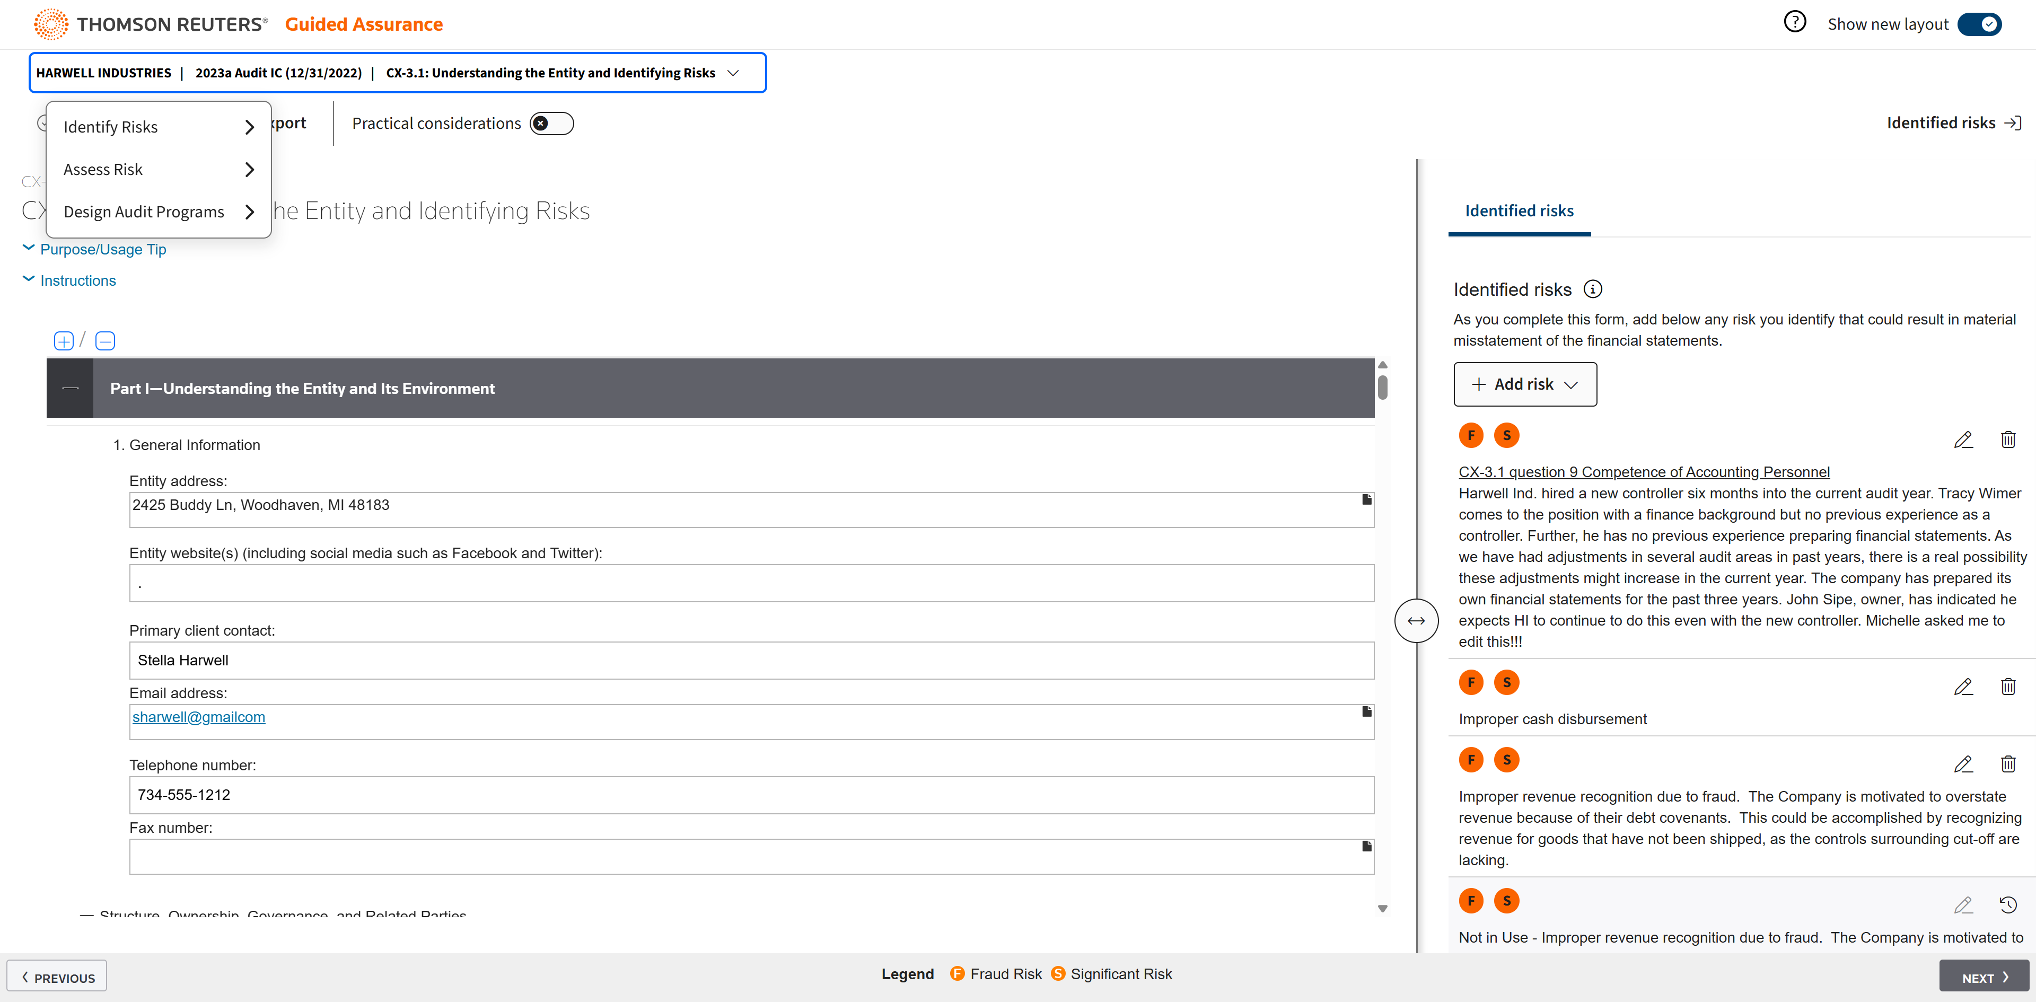The height and width of the screenshot is (1002, 2036).
Task: Select the Identified risks tab
Action: pos(1519,211)
